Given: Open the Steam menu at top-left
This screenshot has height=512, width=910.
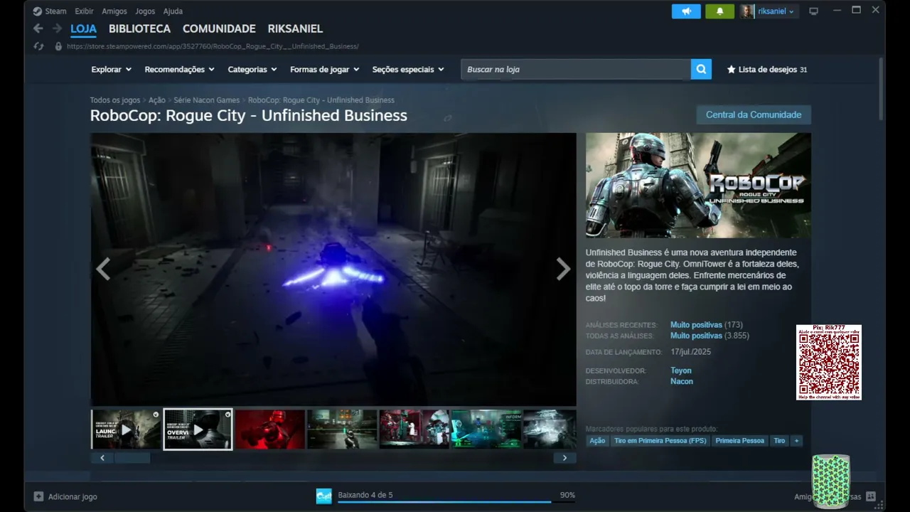Looking at the screenshot, I should coord(49,11).
